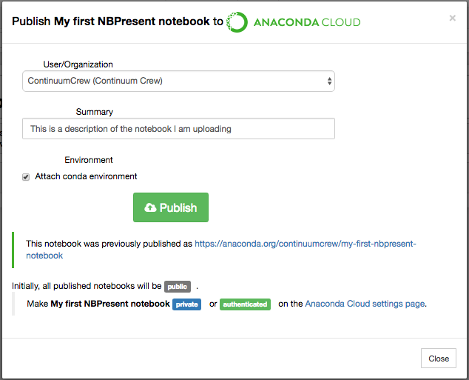Open the Anaconda Cloud settings page link
469x380 pixels.
tap(365, 304)
